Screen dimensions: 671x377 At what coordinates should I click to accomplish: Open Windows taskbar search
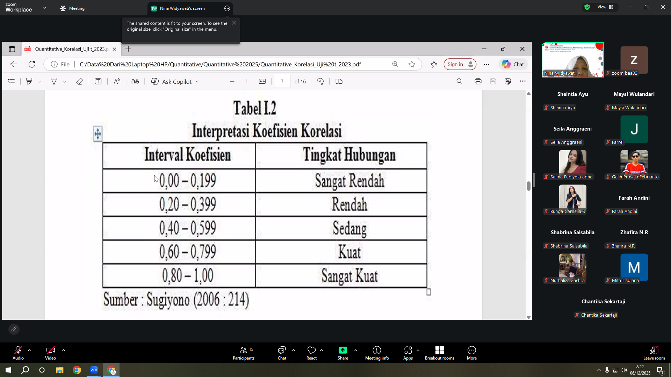tap(25, 370)
